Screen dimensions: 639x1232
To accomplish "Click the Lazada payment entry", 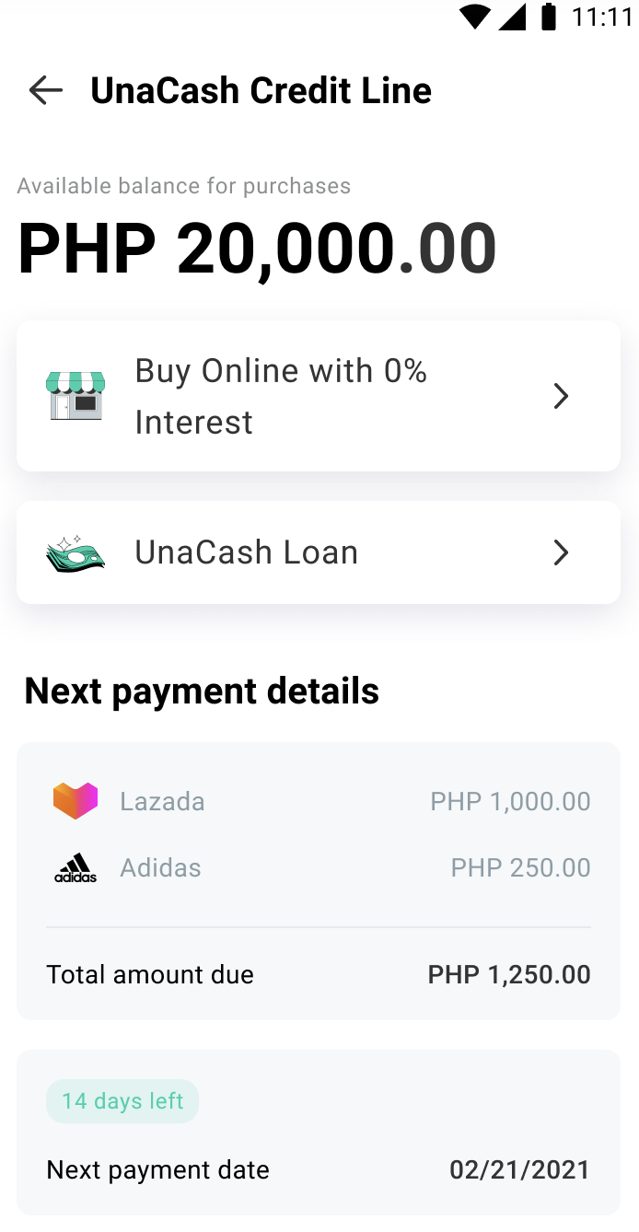I will 318,801.
